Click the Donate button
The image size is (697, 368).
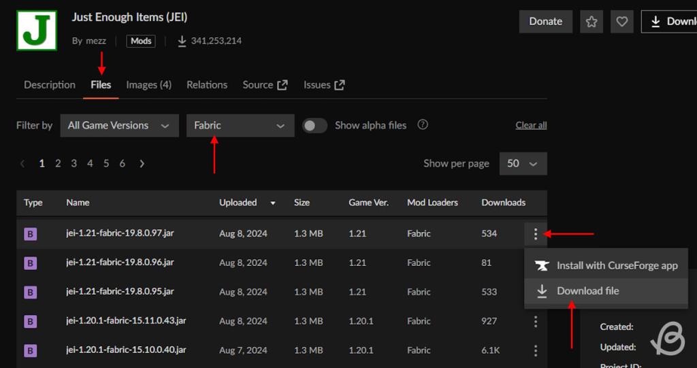pyautogui.click(x=545, y=21)
